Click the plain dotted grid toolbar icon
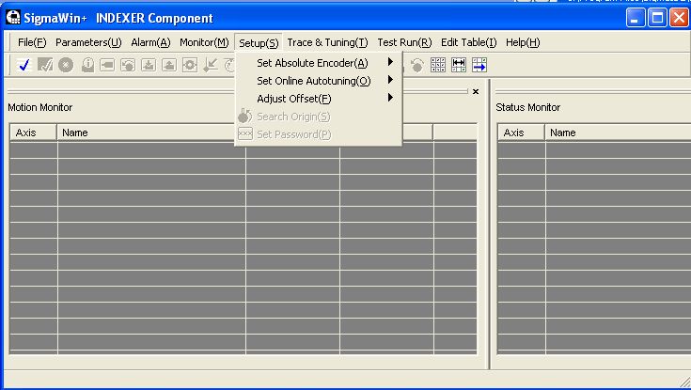 pos(438,65)
